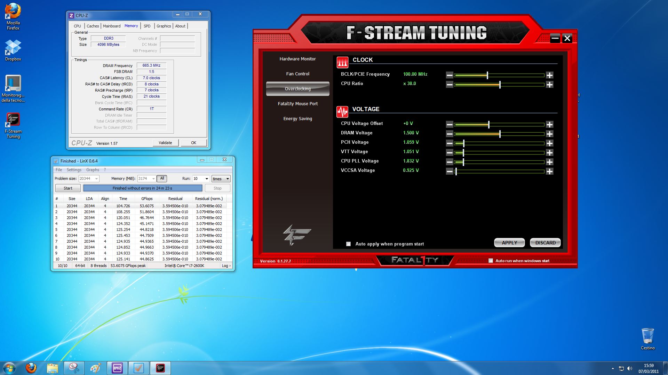Click Validate button in CPU-Z
The width and height of the screenshot is (668, 375).
pyautogui.click(x=165, y=143)
